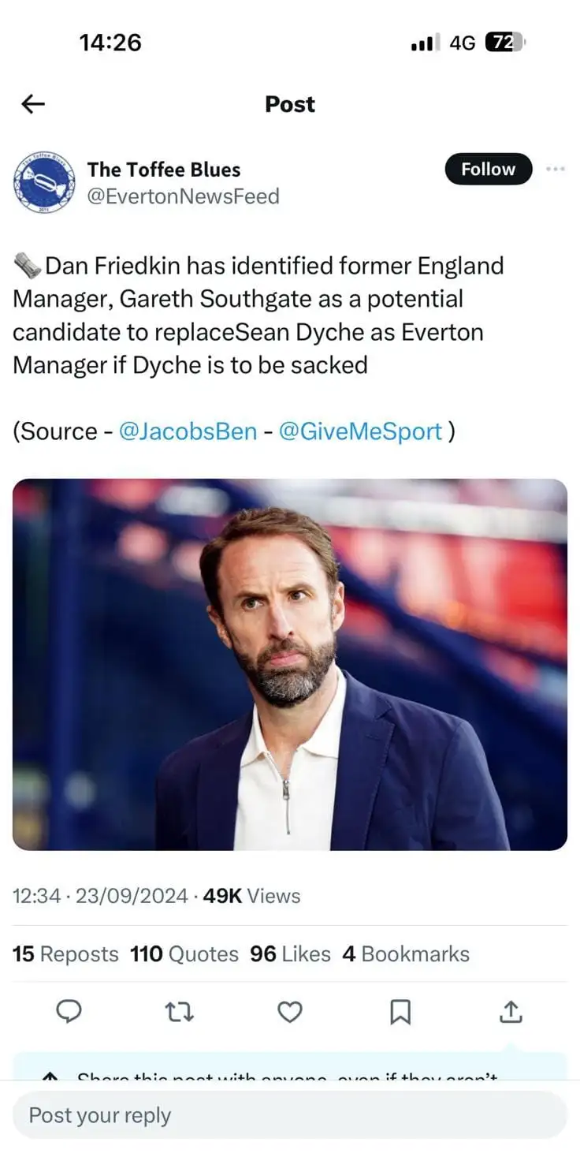This screenshot has width=580, height=1153.
Task: Tap the Post your reply field
Action: coord(290,1115)
